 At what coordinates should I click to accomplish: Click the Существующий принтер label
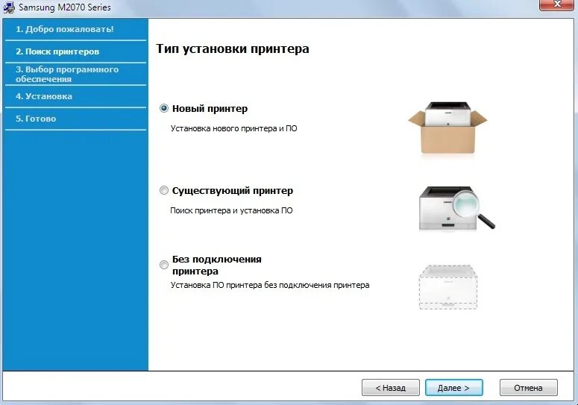click(x=233, y=191)
